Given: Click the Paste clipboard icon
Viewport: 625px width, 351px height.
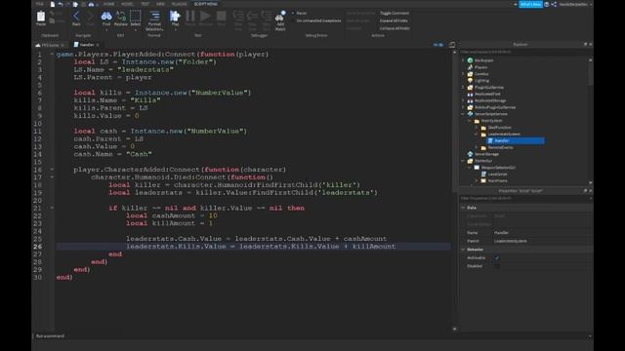Looking at the screenshot, I should (41, 17).
